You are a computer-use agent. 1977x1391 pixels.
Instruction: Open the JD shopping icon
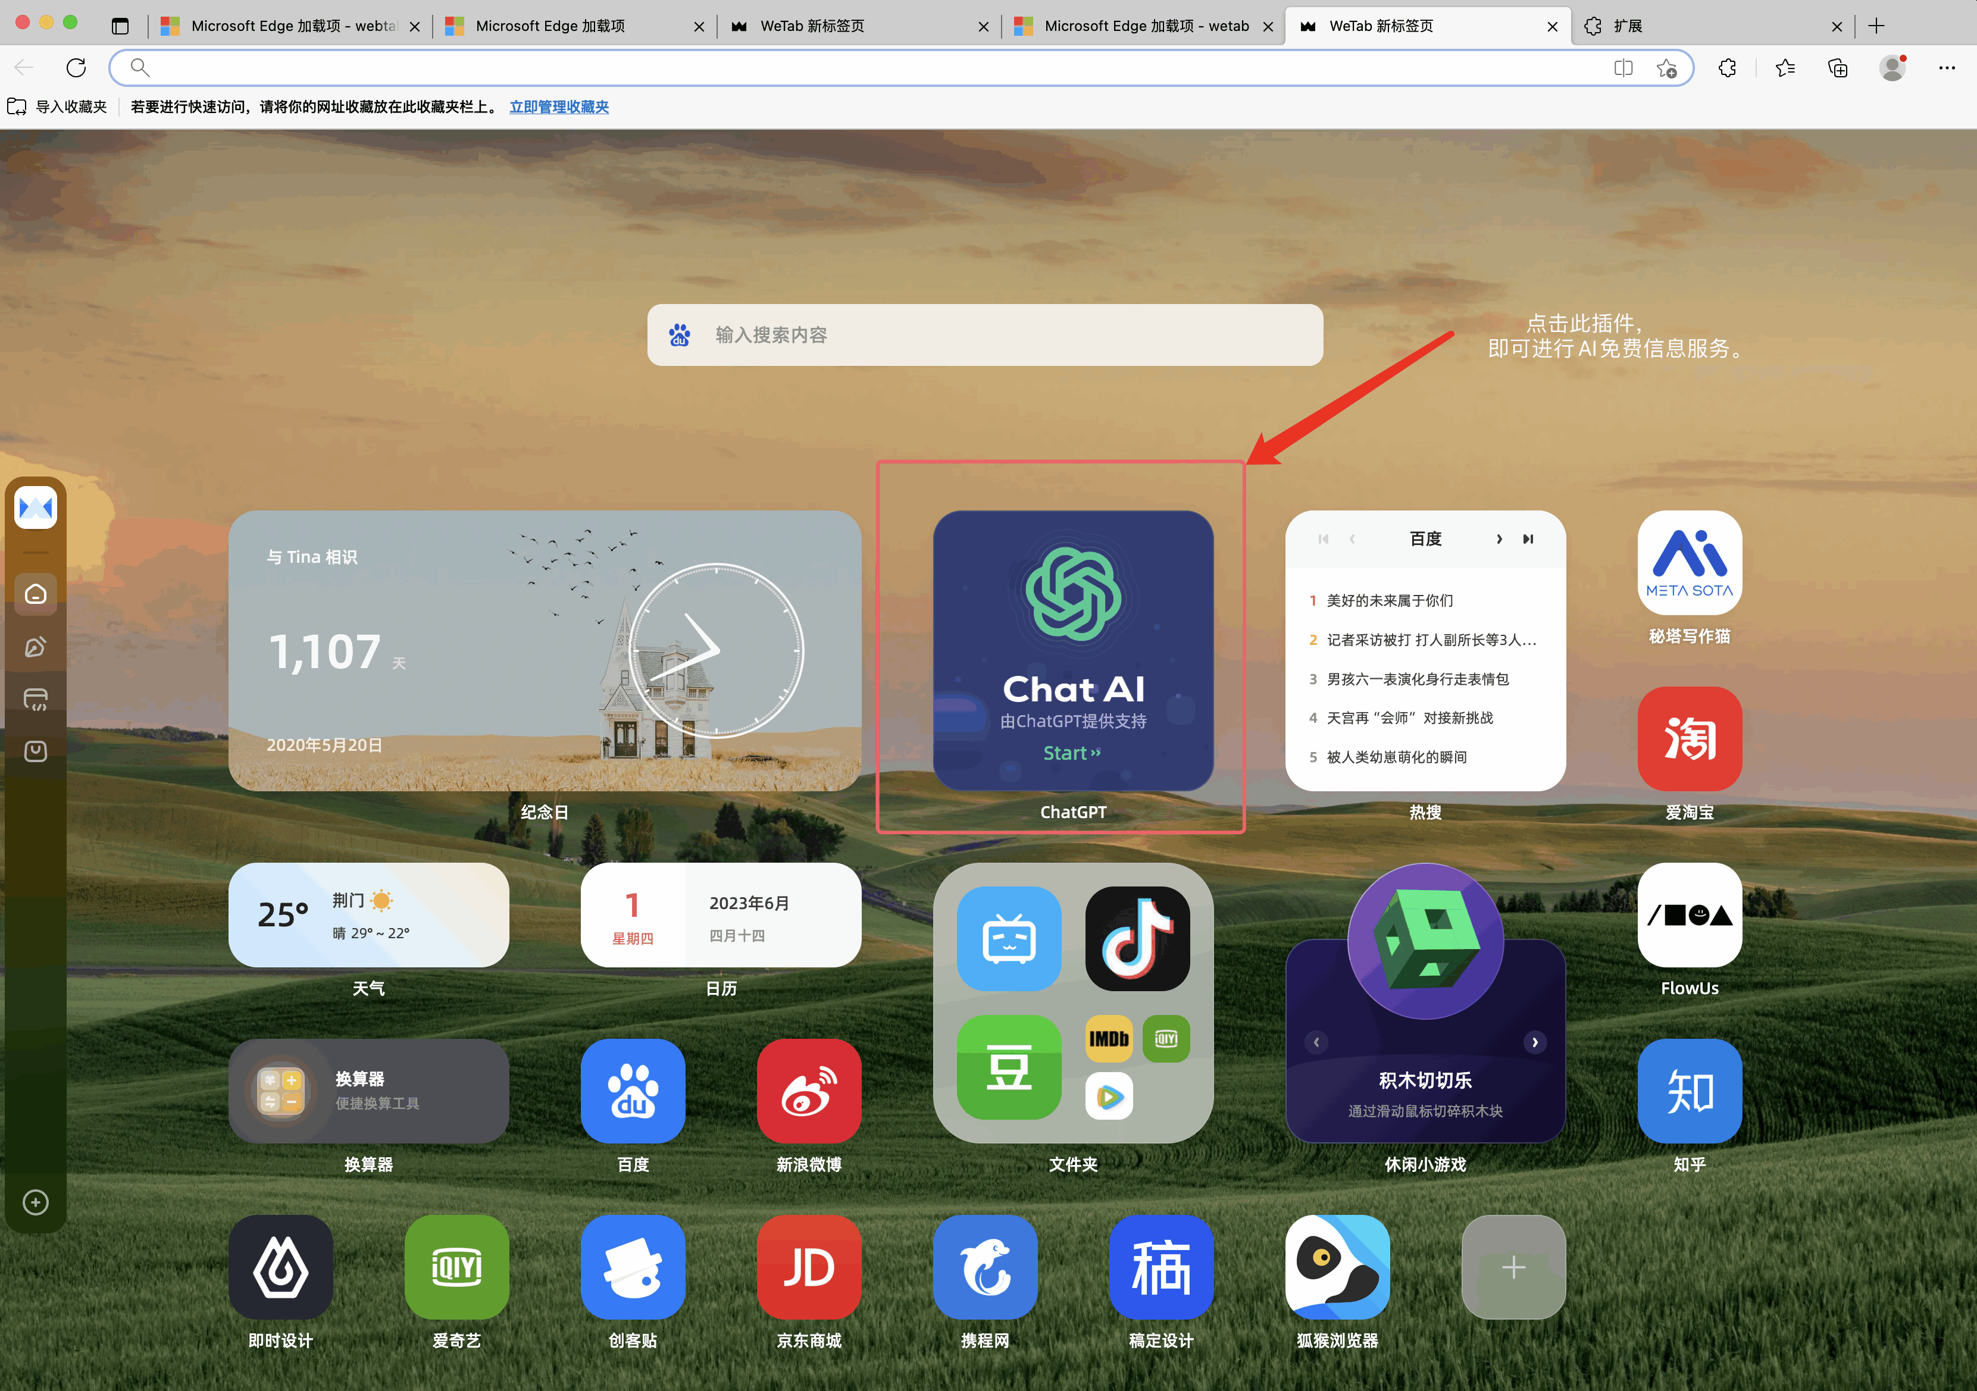(809, 1267)
